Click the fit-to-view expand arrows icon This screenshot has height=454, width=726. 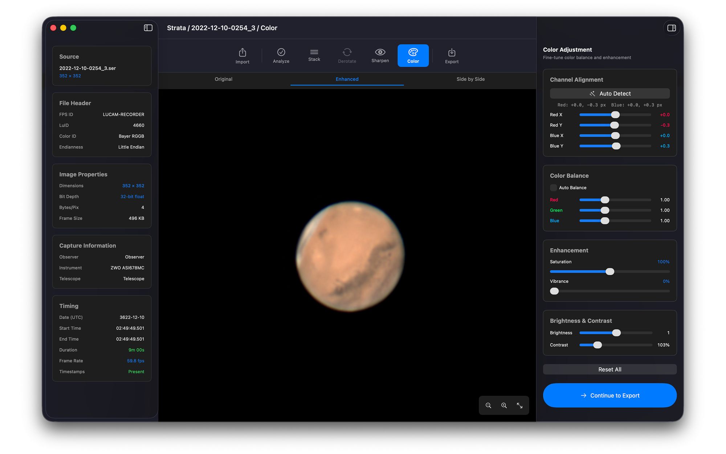point(519,405)
